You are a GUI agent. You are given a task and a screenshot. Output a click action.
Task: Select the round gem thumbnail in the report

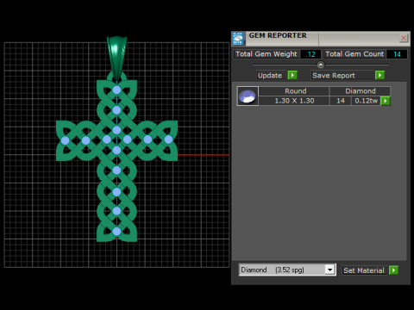[248, 96]
